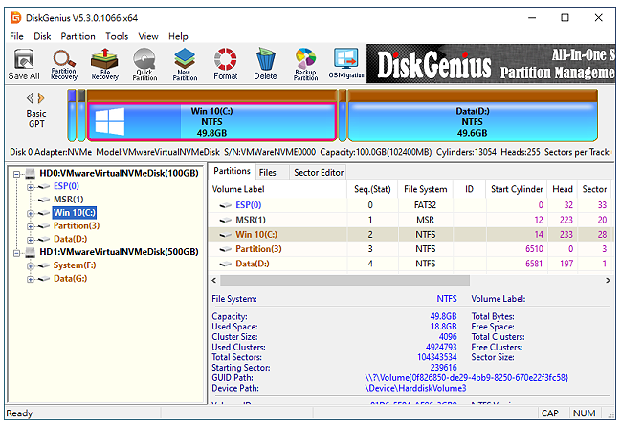Select the Quick Partition tool

tap(144, 64)
